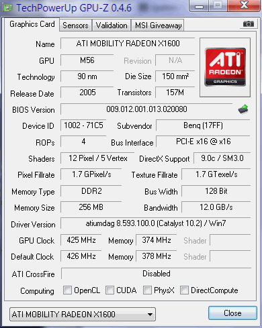Click the Die Size value 150 mm²
The height and width of the screenshot is (328, 262).
[175, 76]
